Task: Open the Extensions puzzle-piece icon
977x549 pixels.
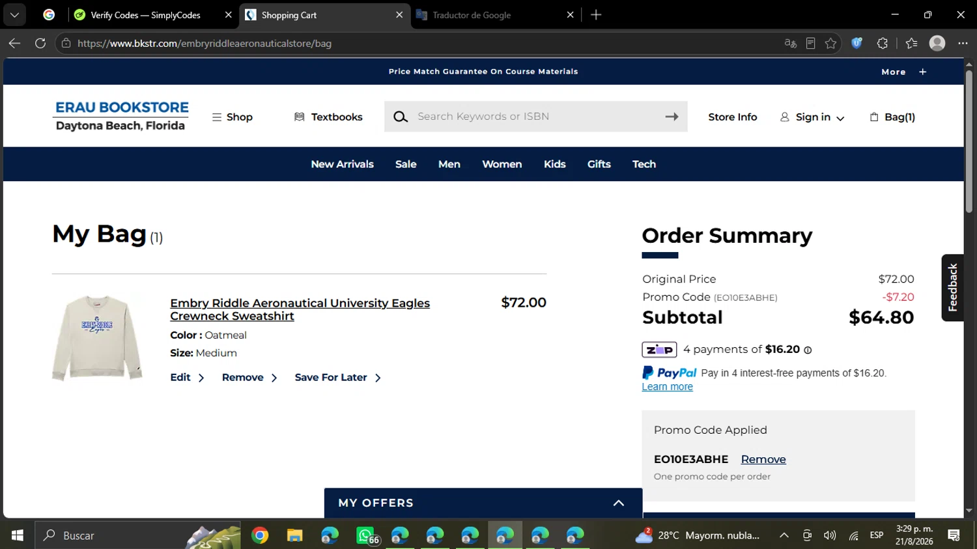Action: click(883, 44)
